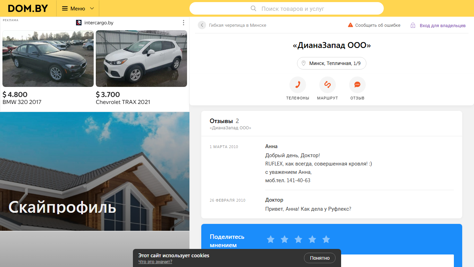Expand the Меню dropdown chevron
474x267 pixels.
pos(92,8)
